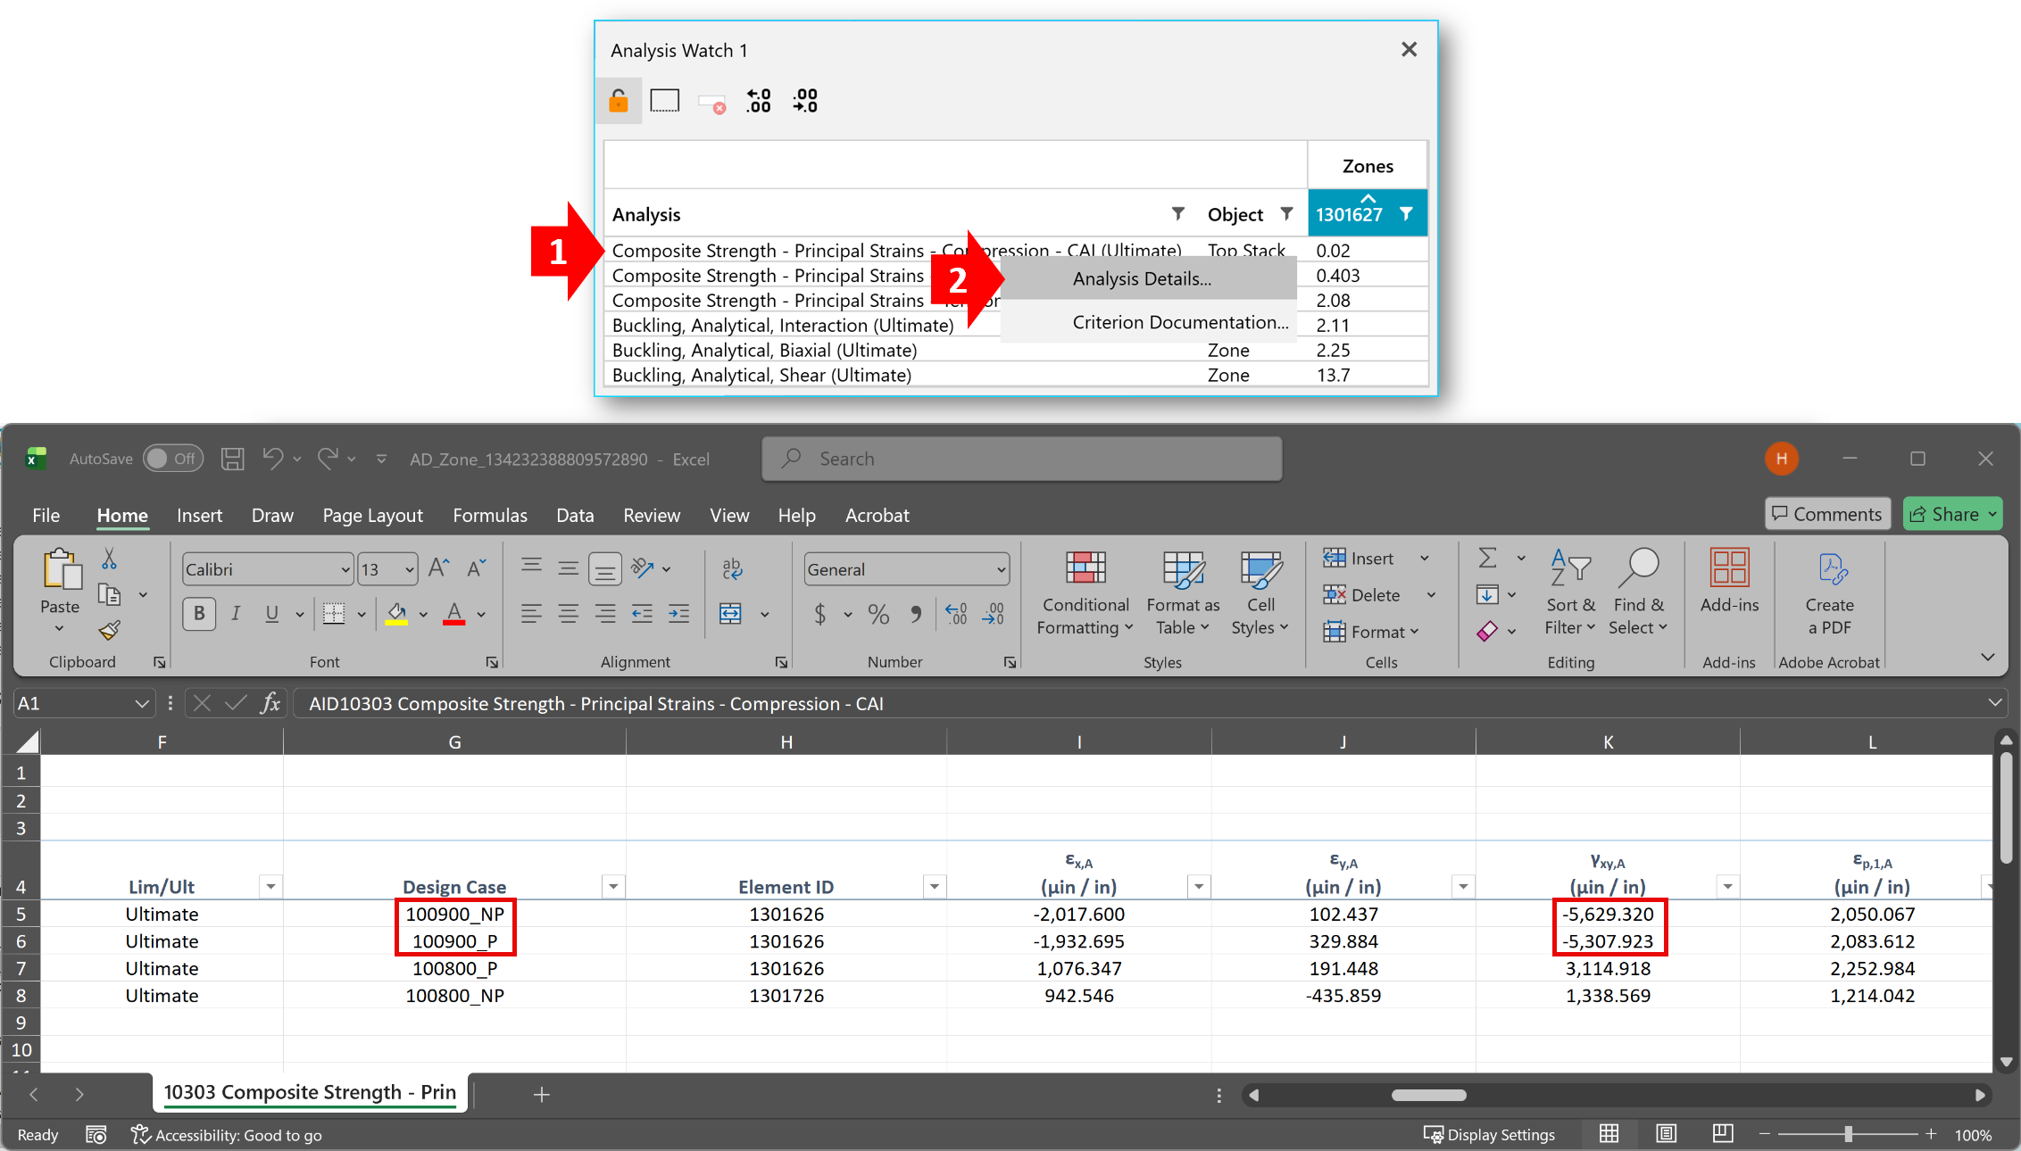
Task: Open the General number format dropdown
Action: point(1001,569)
